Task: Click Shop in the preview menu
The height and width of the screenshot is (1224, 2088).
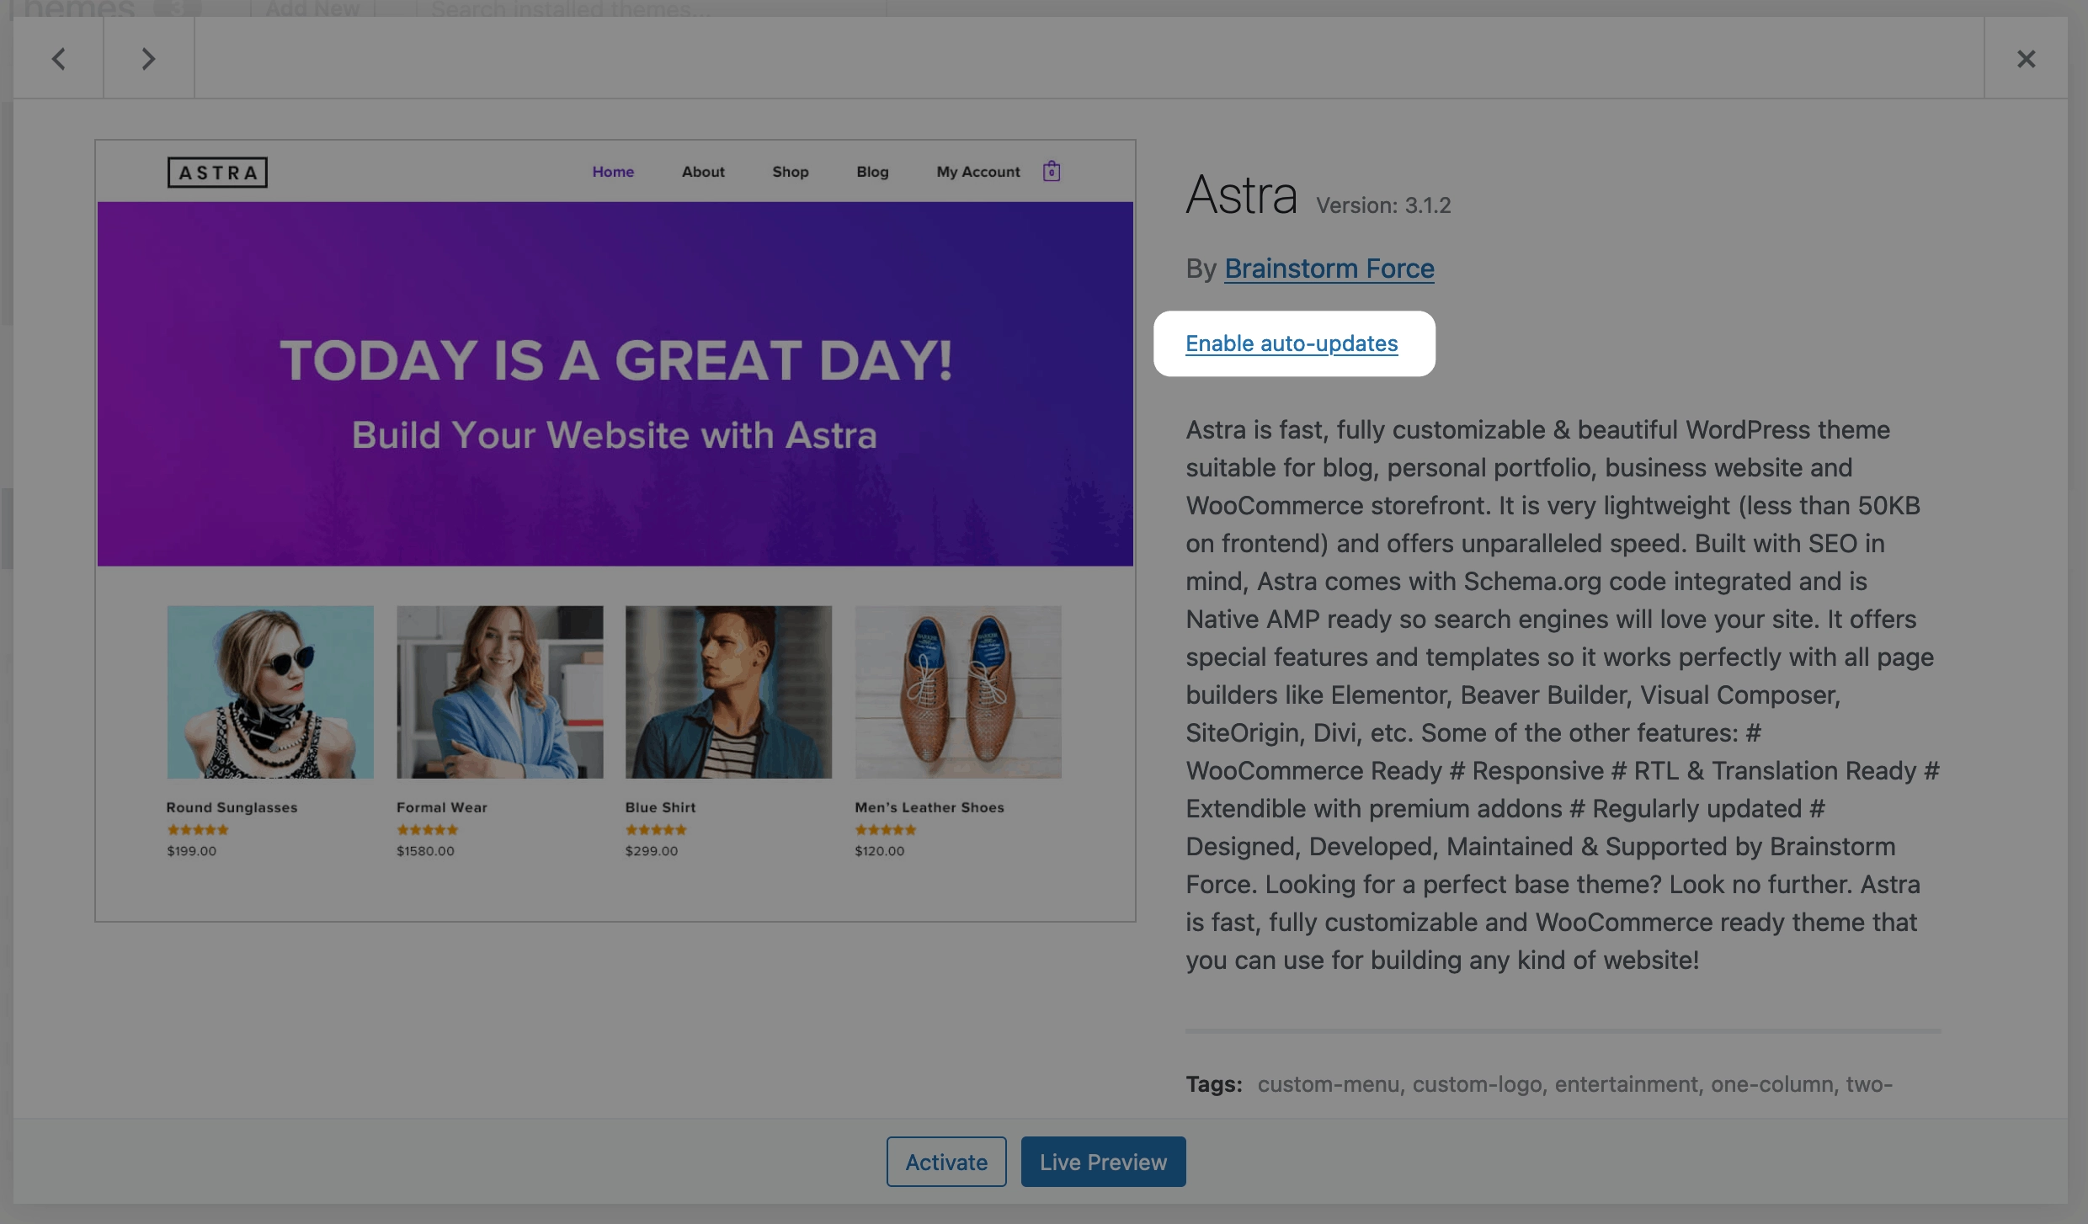Action: [x=791, y=172]
